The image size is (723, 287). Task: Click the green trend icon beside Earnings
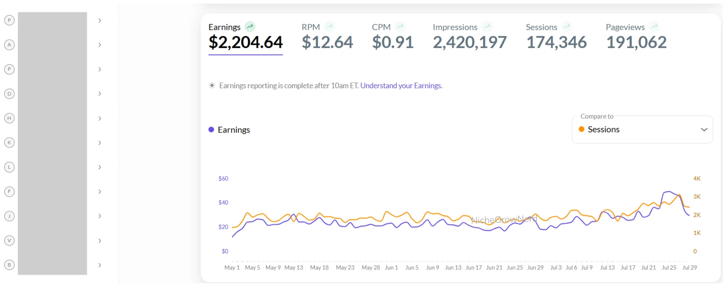tap(250, 27)
